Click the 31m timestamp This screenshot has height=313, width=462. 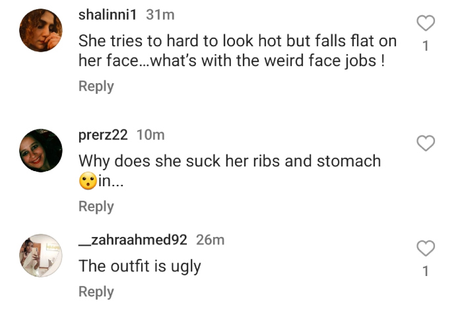[159, 15]
